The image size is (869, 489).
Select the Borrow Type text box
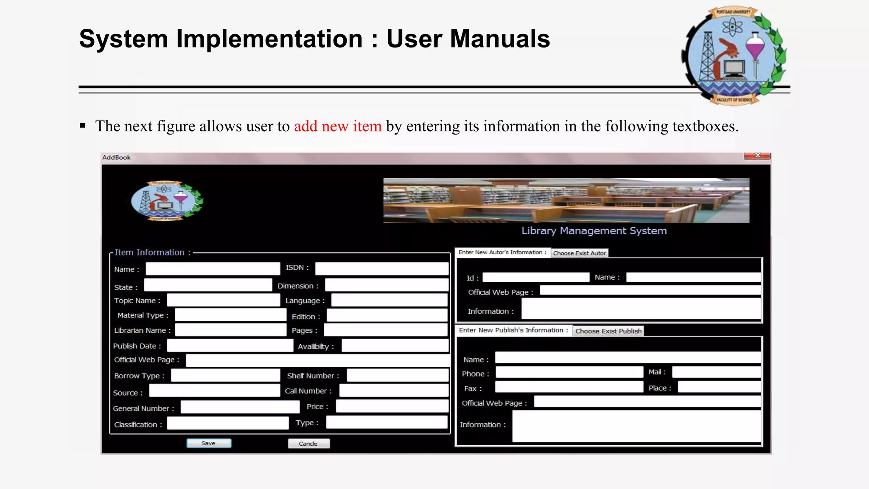pos(225,375)
